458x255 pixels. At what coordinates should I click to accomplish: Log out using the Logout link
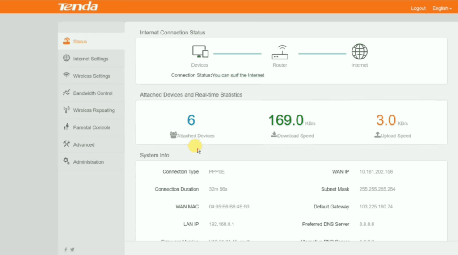tap(418, 8)
